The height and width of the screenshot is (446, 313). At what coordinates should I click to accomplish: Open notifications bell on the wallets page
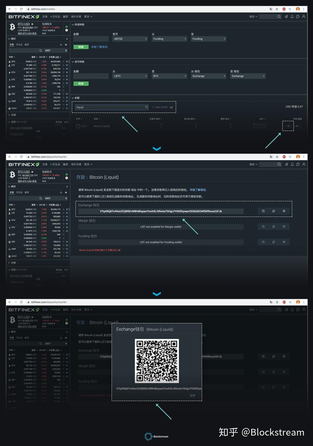[292, 17]
